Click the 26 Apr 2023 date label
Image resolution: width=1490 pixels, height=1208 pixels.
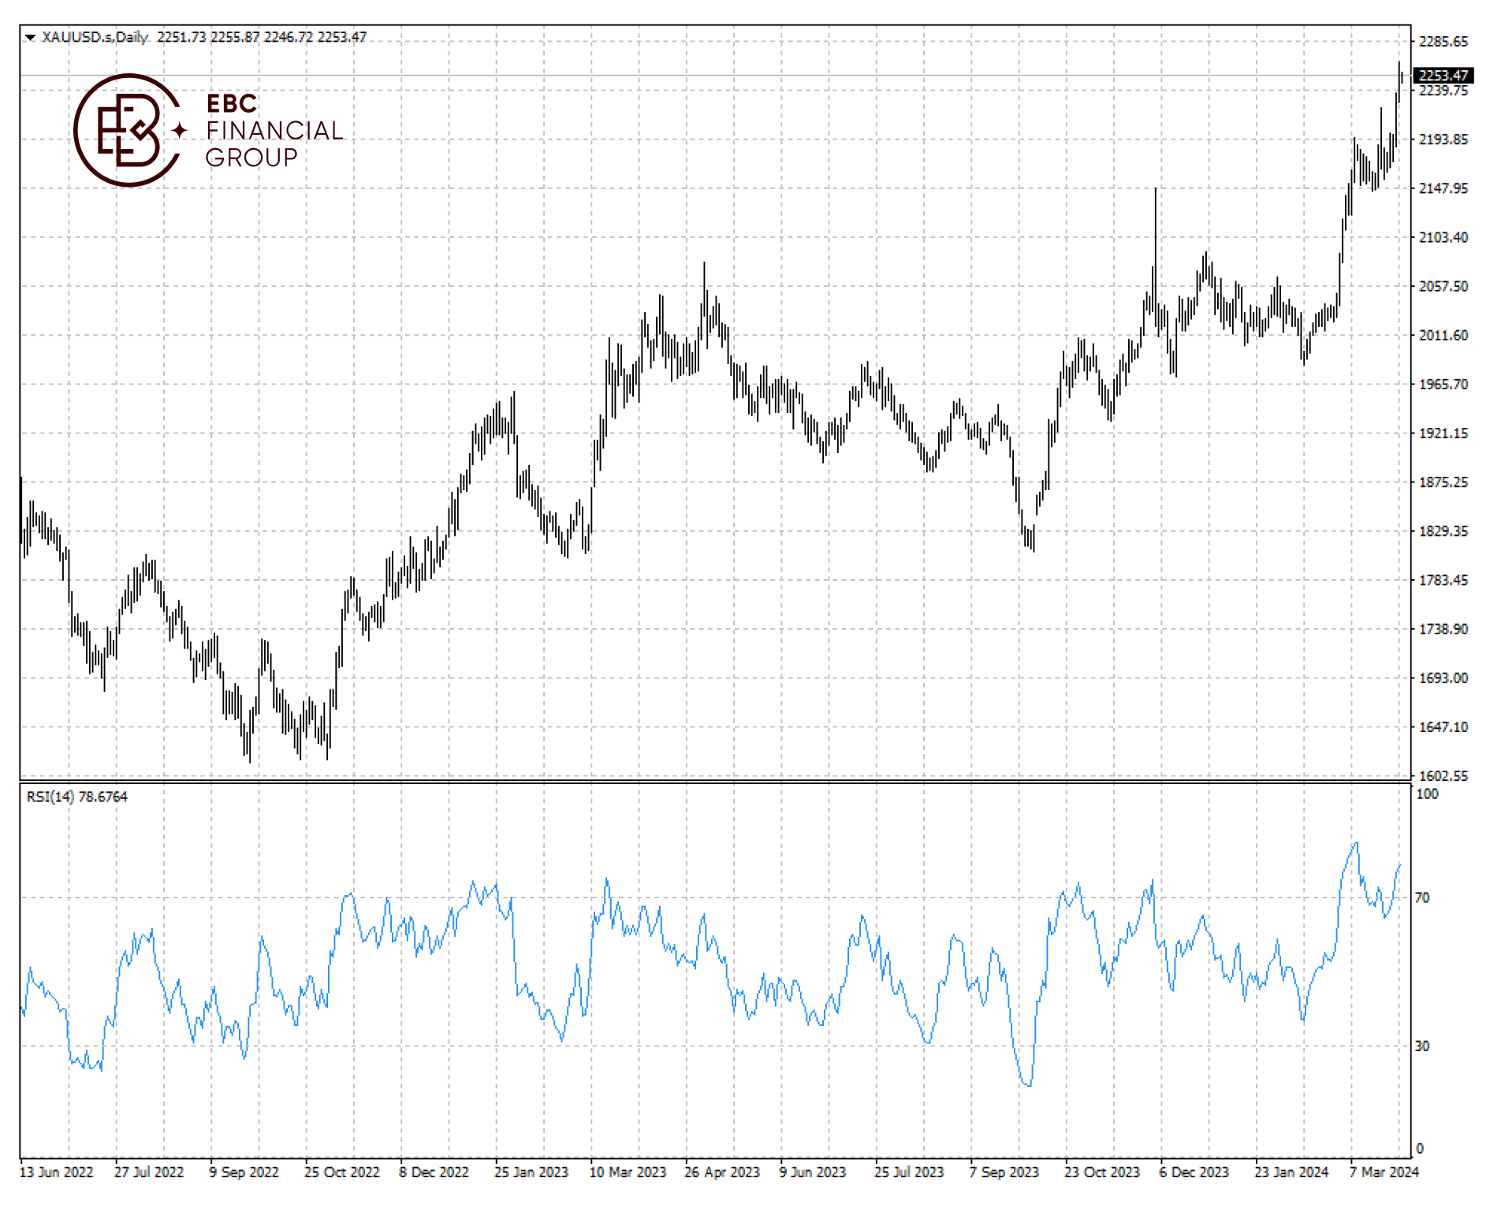pyautogui.click(x=722, y=1173)
